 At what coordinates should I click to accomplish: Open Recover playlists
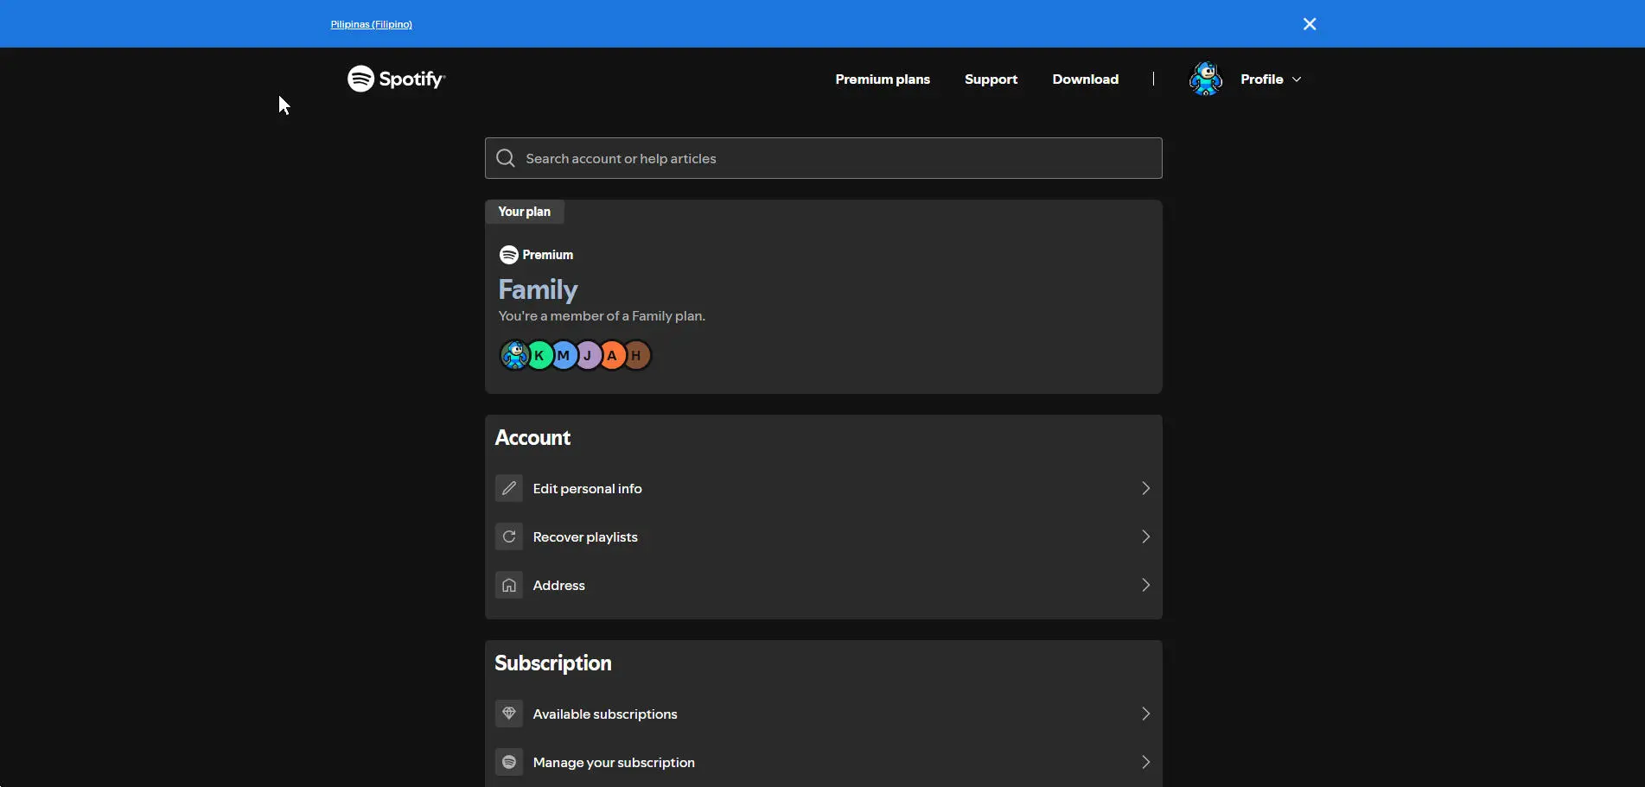point(823,536)
